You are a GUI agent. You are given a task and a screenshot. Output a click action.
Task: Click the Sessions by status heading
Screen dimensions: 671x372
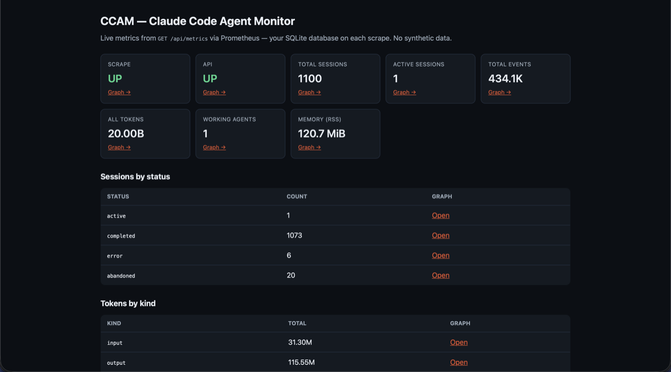(x=135, y=176)
